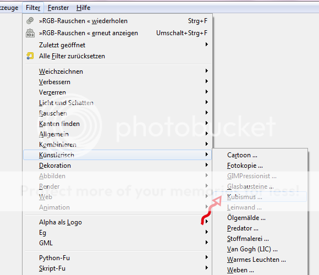This screenshot has width=319, height=275.
Task: Click the repeat RGB-Rauschen filter icon
Action: coord(30,20)
